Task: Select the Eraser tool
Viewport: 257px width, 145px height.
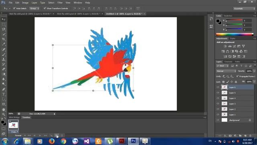Action: [x=4, y=69]
